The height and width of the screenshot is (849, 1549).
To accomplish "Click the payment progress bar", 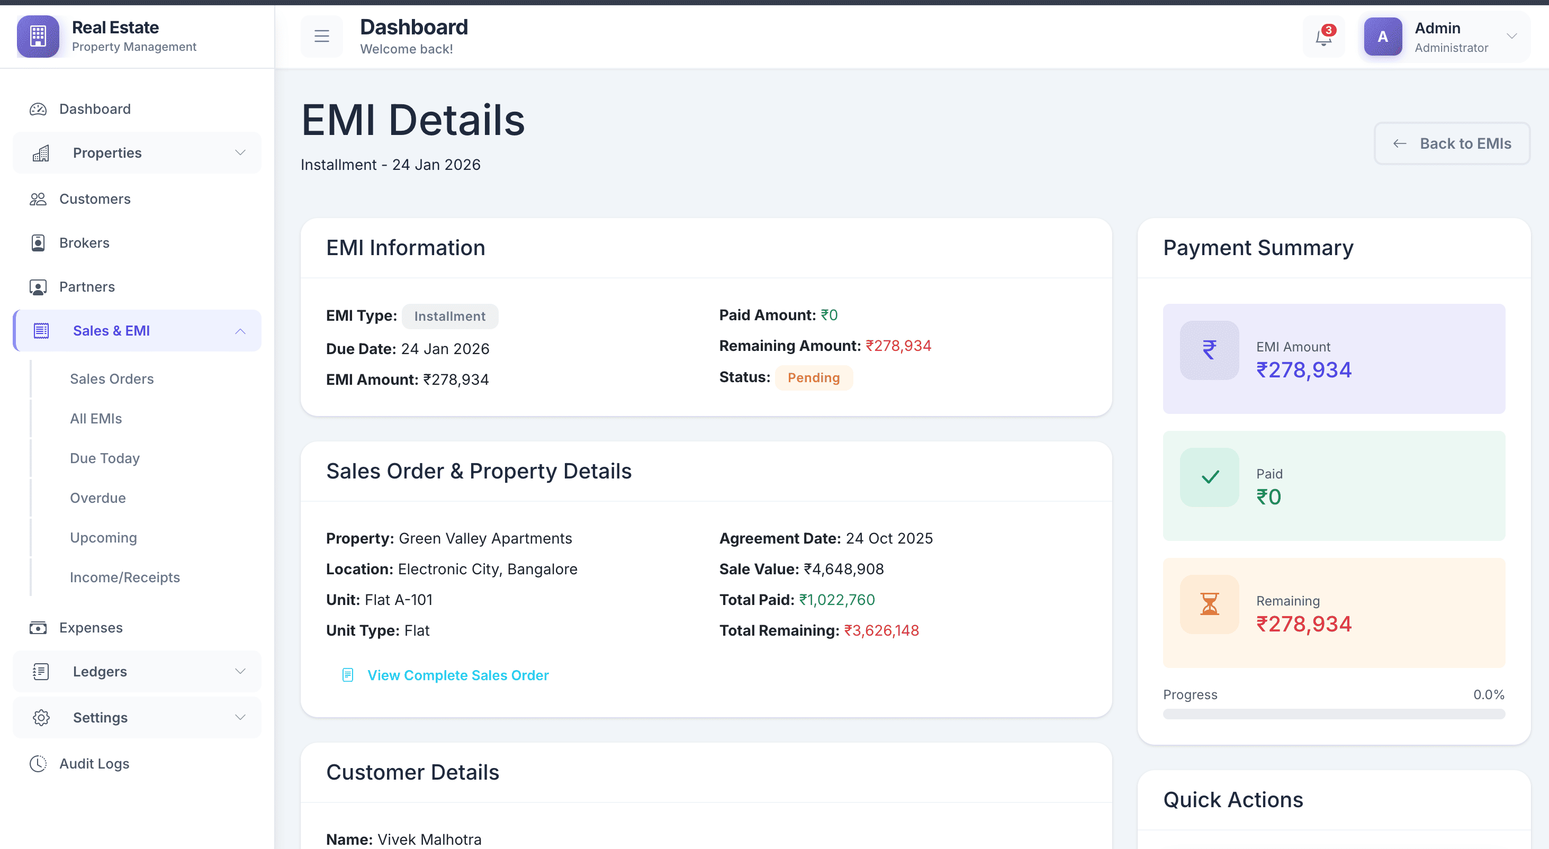I will click(1334, 715).
